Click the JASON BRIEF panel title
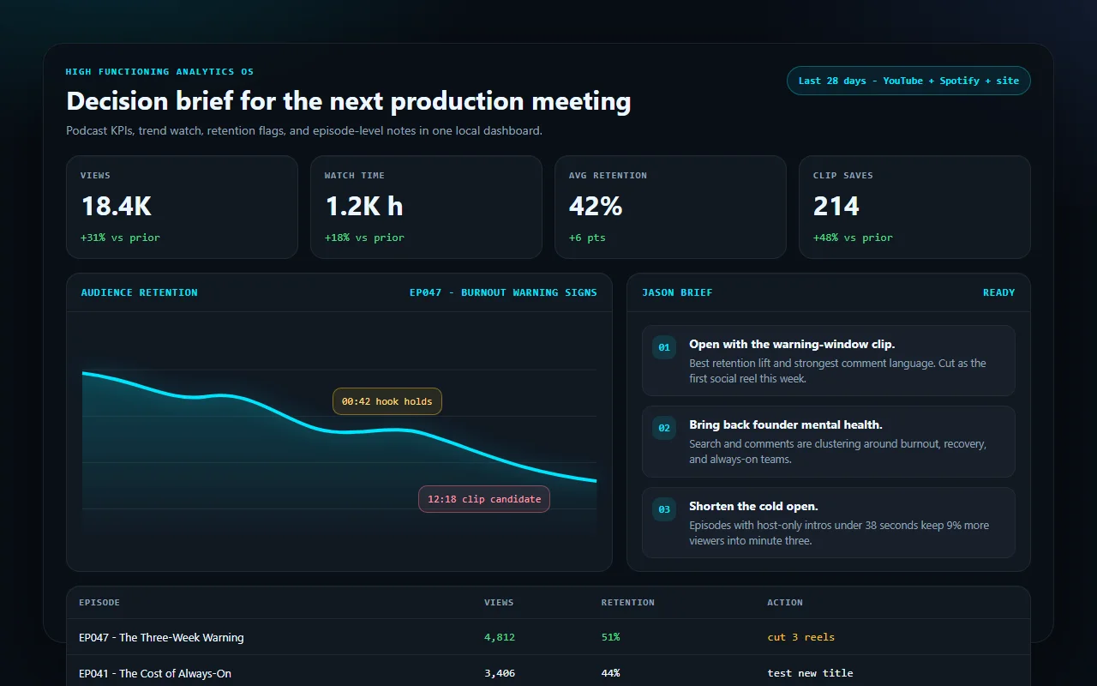 (677, 292)
